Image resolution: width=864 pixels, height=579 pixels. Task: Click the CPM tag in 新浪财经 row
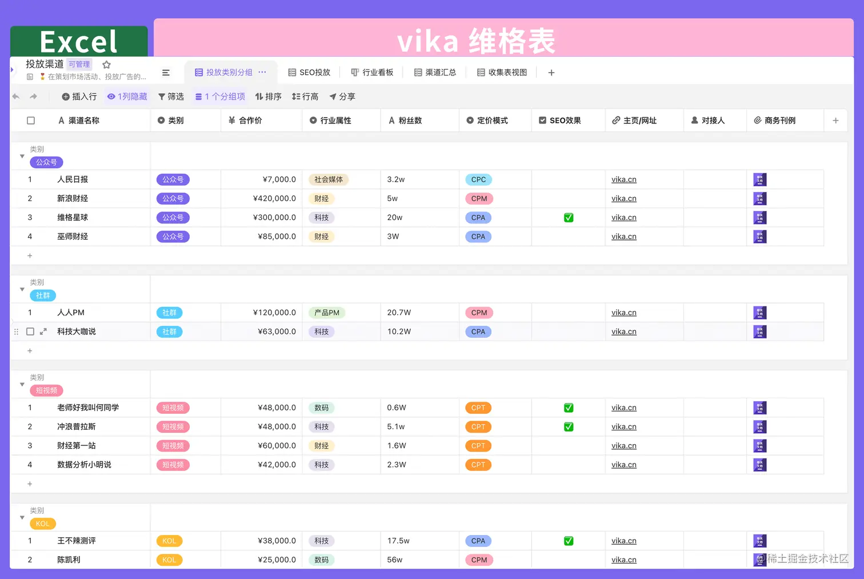tap(479, 199)
